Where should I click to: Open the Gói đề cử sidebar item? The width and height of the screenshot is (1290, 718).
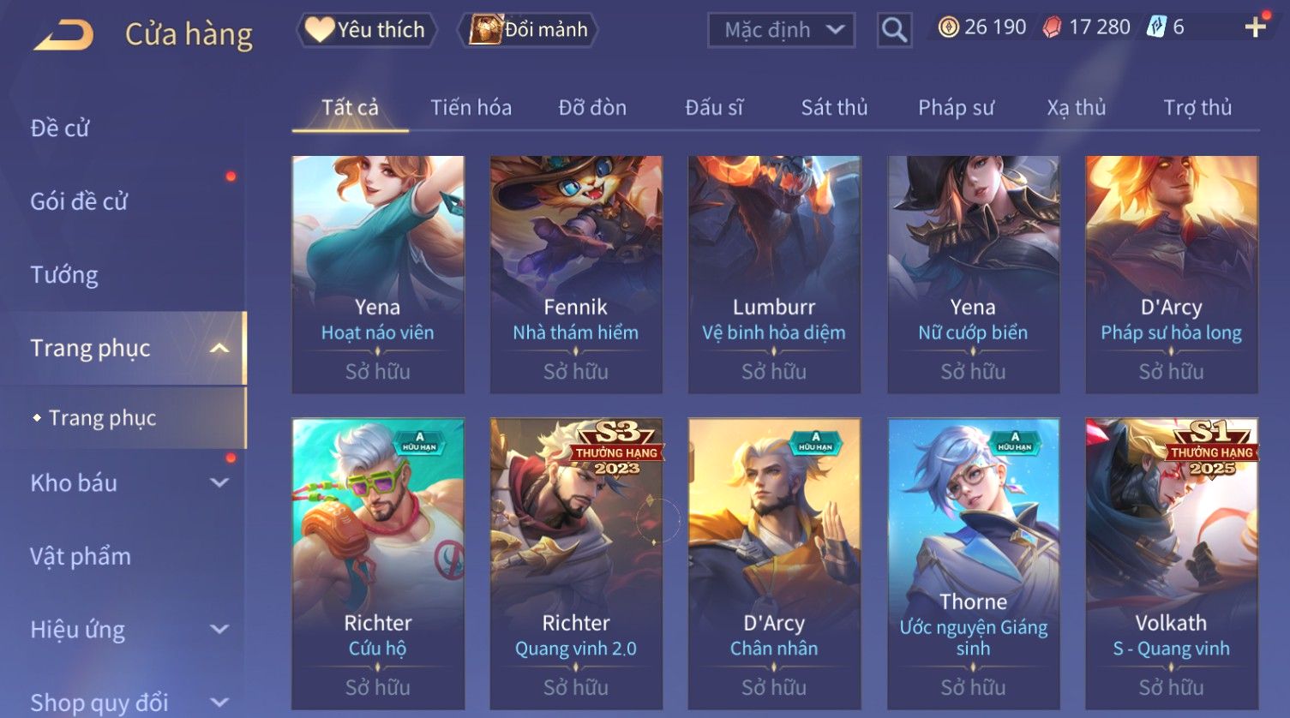[79, 201]
